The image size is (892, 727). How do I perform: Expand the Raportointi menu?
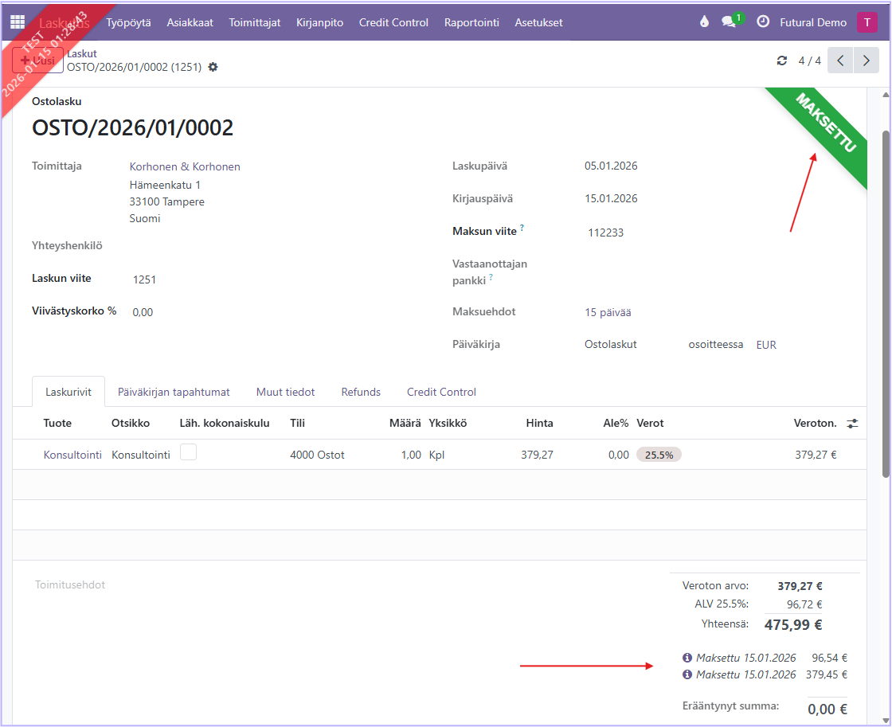(x=471, y=22)
